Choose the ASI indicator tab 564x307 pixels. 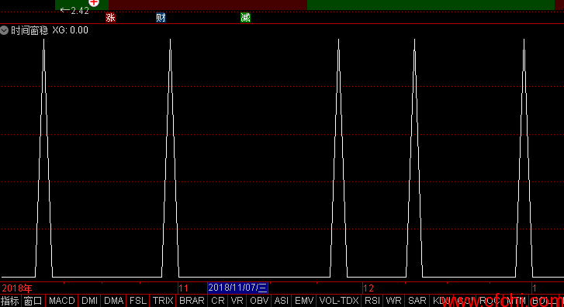tap(282, 301)
